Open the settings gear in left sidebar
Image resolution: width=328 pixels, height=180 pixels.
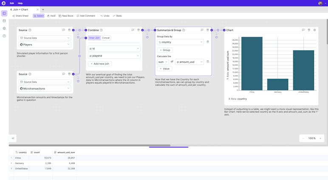4,28
